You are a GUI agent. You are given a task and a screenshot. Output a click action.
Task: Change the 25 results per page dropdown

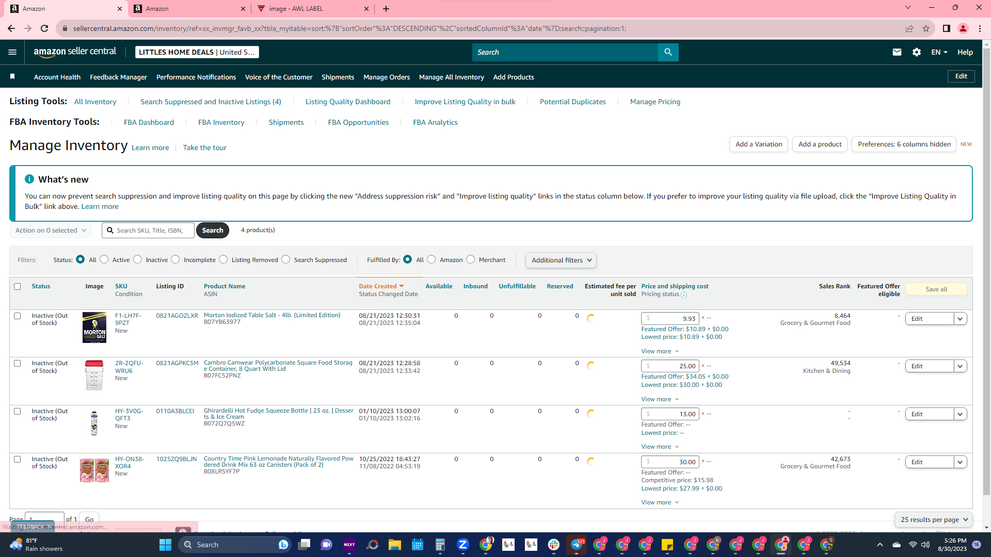pyautogui.click(x=933, y=519)
